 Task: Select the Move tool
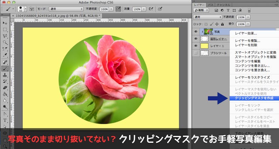[x=5, y=23]
